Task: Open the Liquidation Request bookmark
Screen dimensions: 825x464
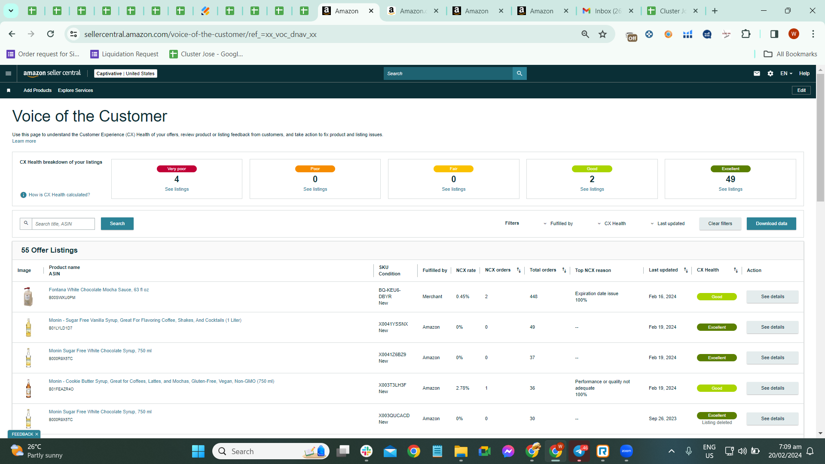Action: pos(124,54)
